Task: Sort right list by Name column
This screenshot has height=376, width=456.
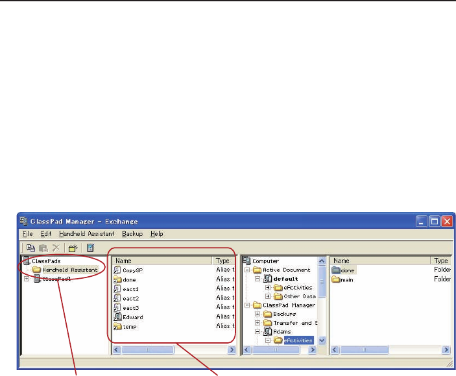Action: (380, 261)
